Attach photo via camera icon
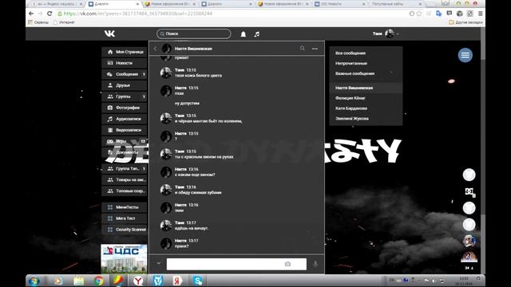The image size is (511, 287). (x=287, y=264)
